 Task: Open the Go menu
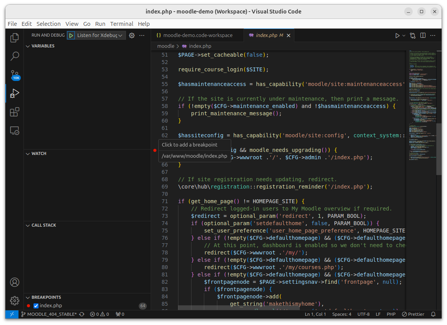coord(87,24)
